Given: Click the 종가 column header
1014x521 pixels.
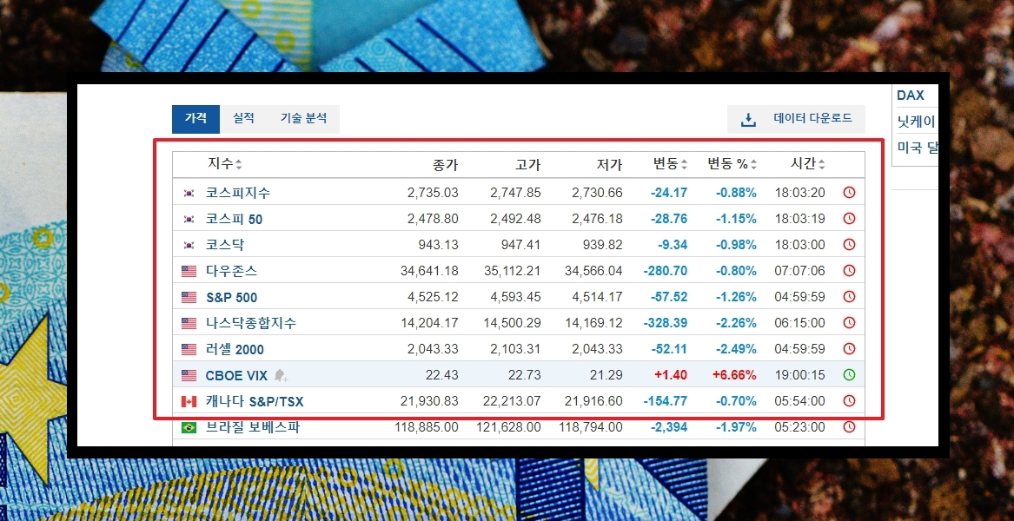Looking at the screenshot, I should [x=446, y=165].
